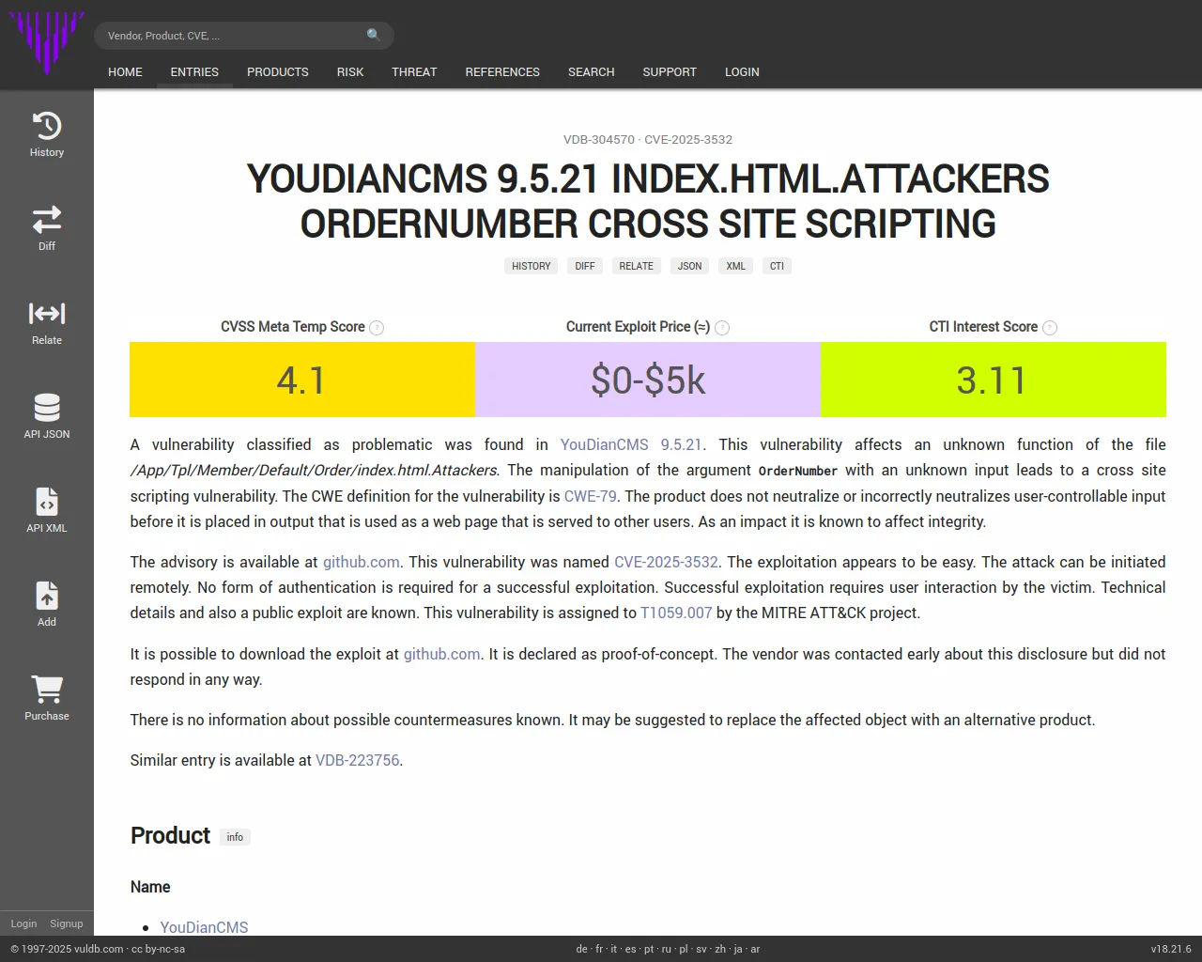The height and width of the screenshot is (962, 1202).
Task: Click the HISTORY tag button under title
Action: 532,266
